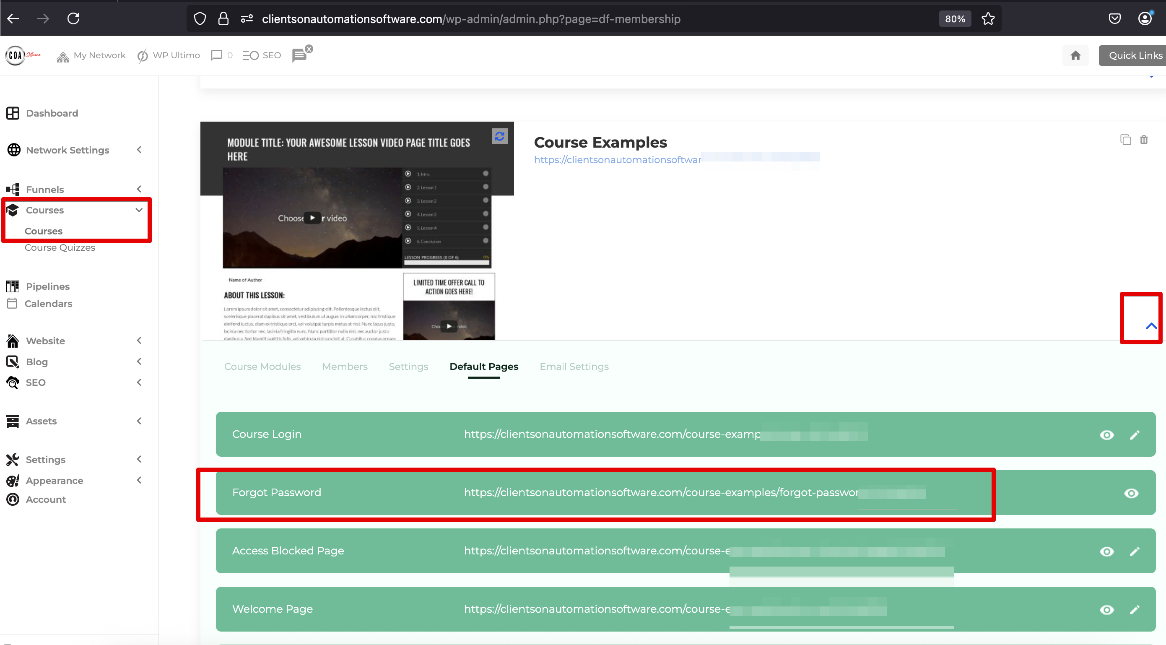The width and height of the screenshot is (1166, 645).
Task: Switch to the Email Settings tab
Action: [574, 367]
